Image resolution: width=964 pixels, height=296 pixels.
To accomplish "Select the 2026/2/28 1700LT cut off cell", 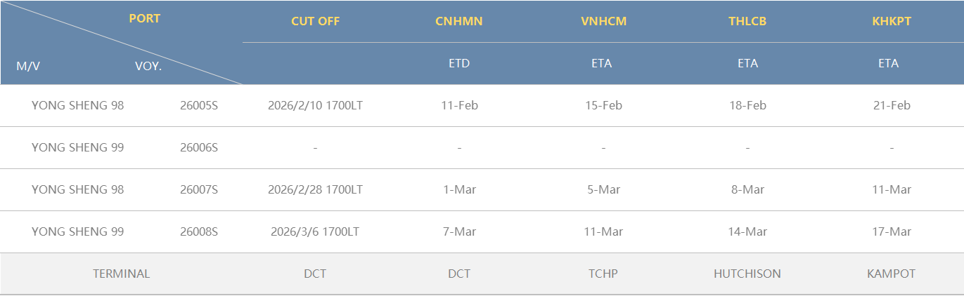I will pos(315,190).
